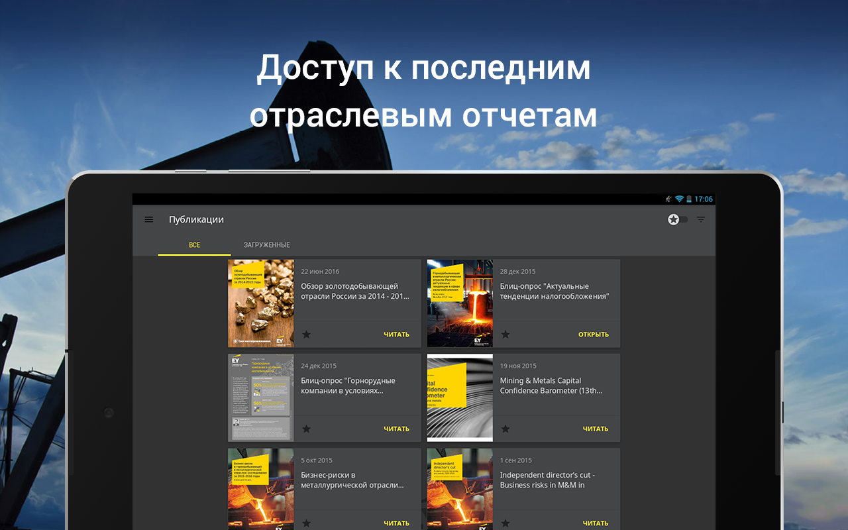Click ЧИТАТЬ on the Горнорудные компании survey
The height and width of the screenshot is (530, 848).
click(396, 429)
